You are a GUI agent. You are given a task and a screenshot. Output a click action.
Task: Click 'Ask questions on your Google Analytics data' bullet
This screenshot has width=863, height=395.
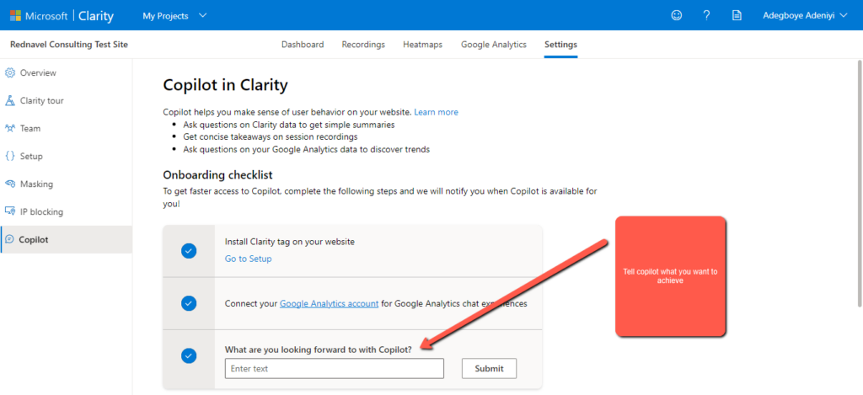[x=307, y=149]
